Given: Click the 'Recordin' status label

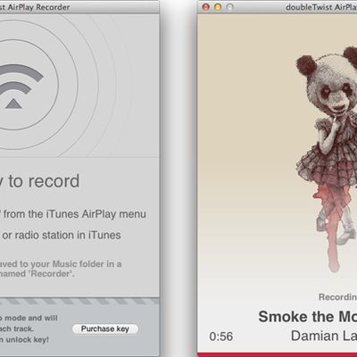Looking at the screenshot, I should click(x=337, y=297).
